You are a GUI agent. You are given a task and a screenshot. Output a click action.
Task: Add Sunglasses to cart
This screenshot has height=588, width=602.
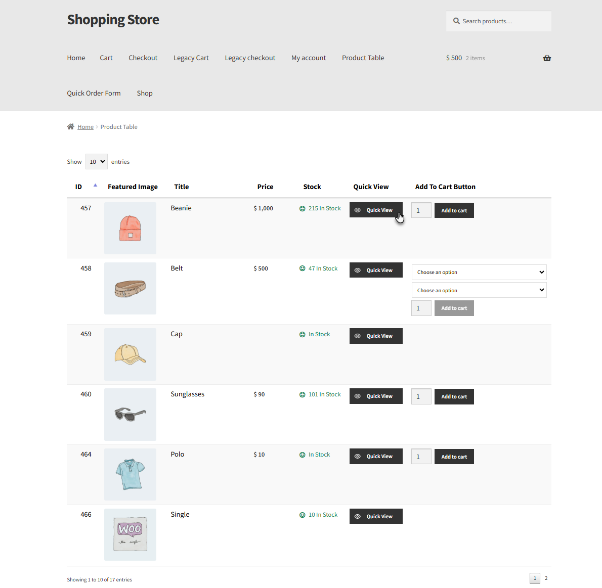(x=454, y=396)
